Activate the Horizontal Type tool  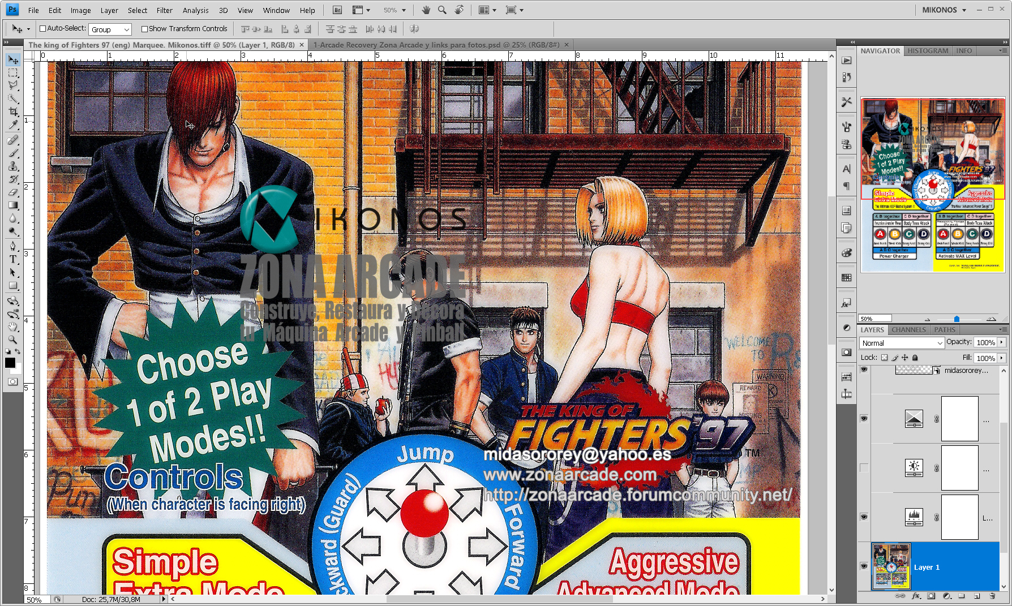[13, 259]
